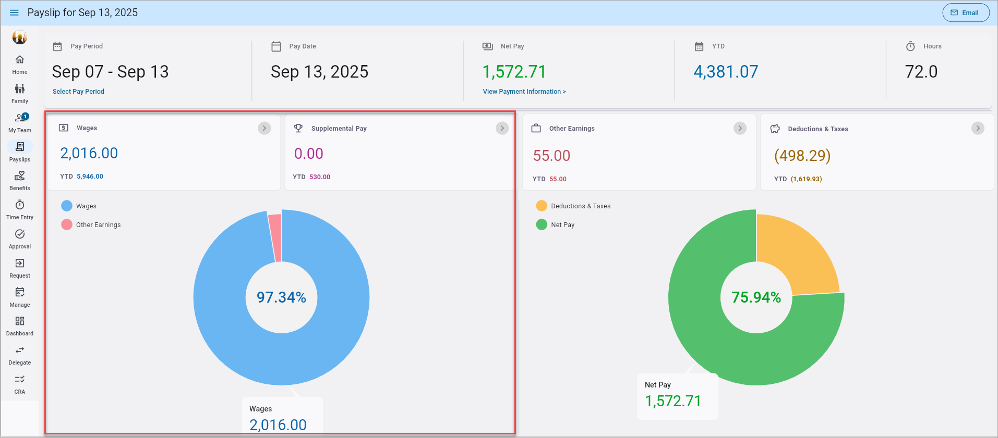Toggle Deductions & Taxes legend item
The image size is (998, 438).
tap(573, 206)
